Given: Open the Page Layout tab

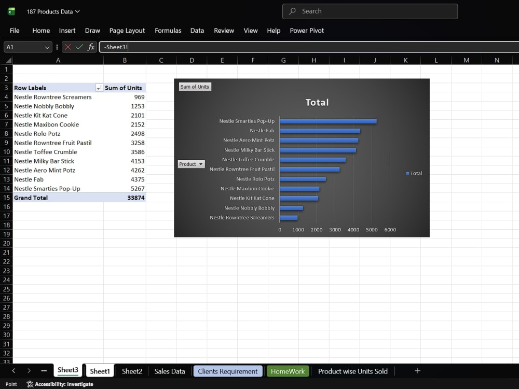Looking at the screenshot, I should [x=127, y=31].
